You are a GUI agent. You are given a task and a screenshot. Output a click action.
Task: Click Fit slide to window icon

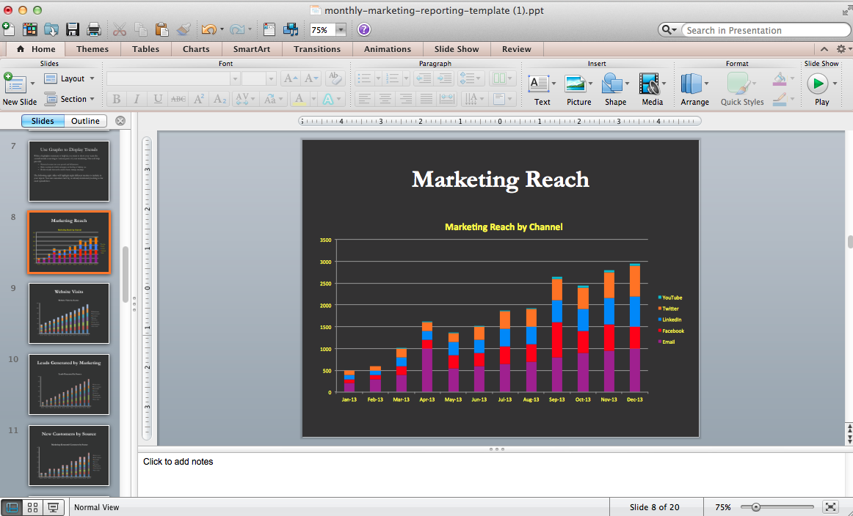tap(830, 507)
